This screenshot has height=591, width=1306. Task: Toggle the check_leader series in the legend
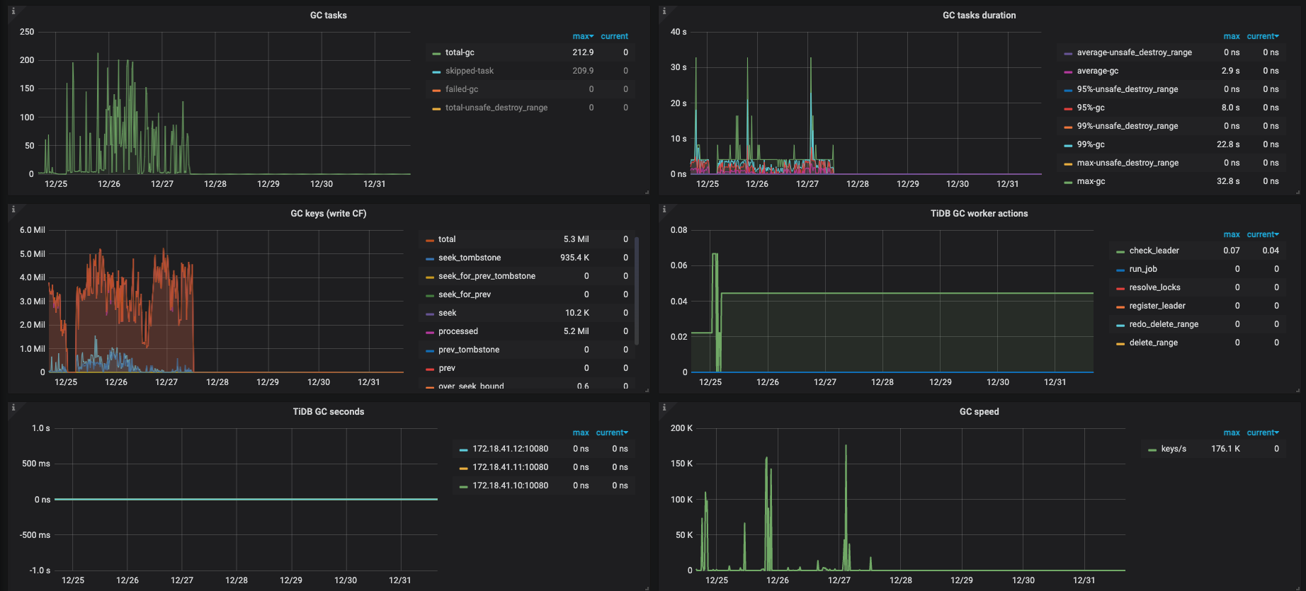[1154, 251]
